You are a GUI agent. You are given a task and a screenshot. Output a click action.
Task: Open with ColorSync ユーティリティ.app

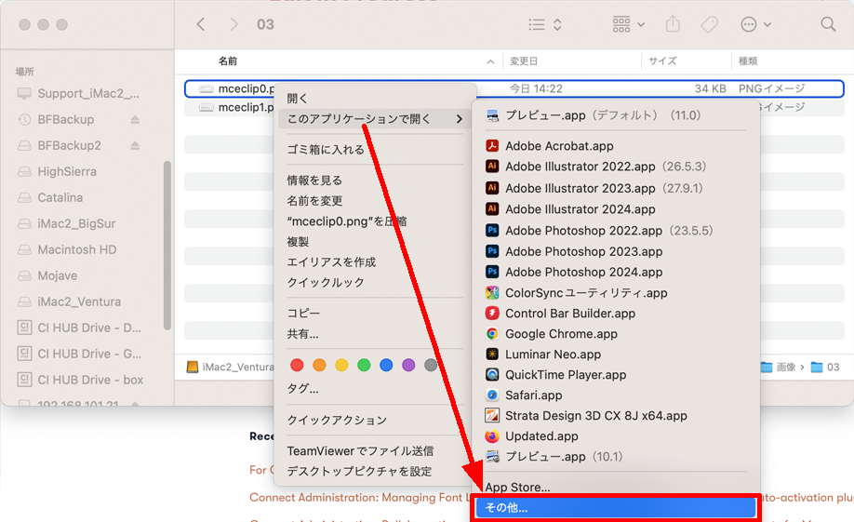point(576,293)
